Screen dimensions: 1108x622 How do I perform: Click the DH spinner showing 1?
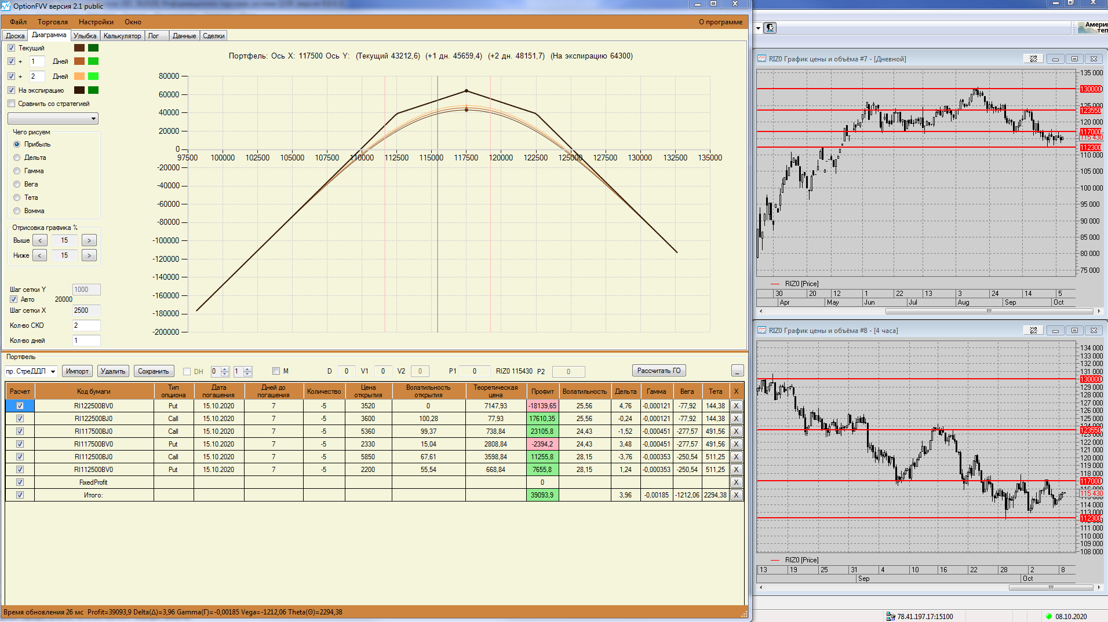click(x=242, y=371)
